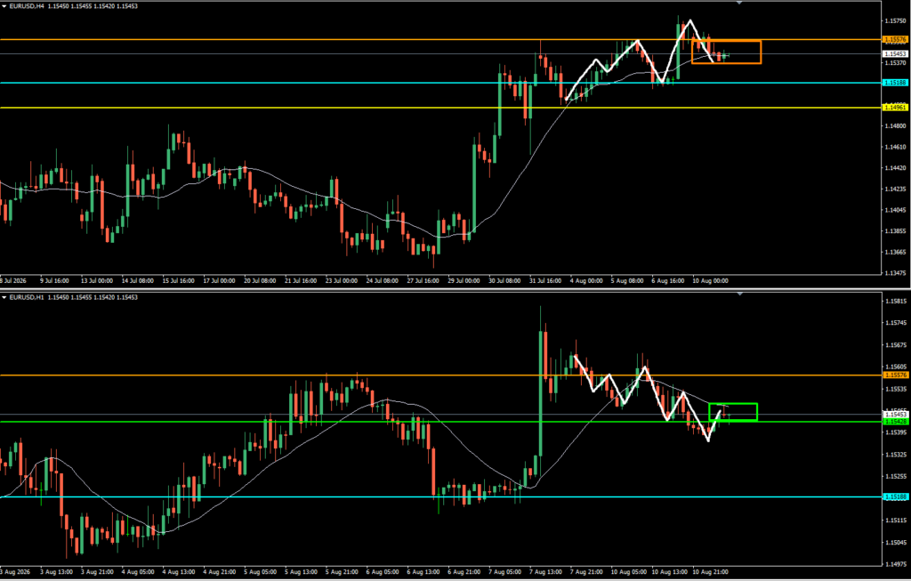
Task: Select the cyan horizontal line on H4 chart
Action: tap(440, 83)
